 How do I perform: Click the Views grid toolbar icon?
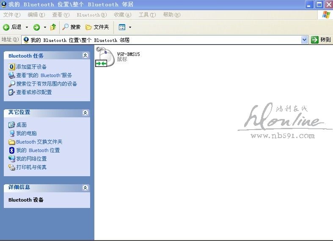pyautogui.click(x=122, y=27)
